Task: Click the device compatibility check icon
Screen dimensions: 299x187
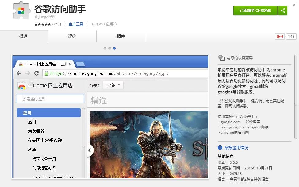Action: (x=221, y=58)
